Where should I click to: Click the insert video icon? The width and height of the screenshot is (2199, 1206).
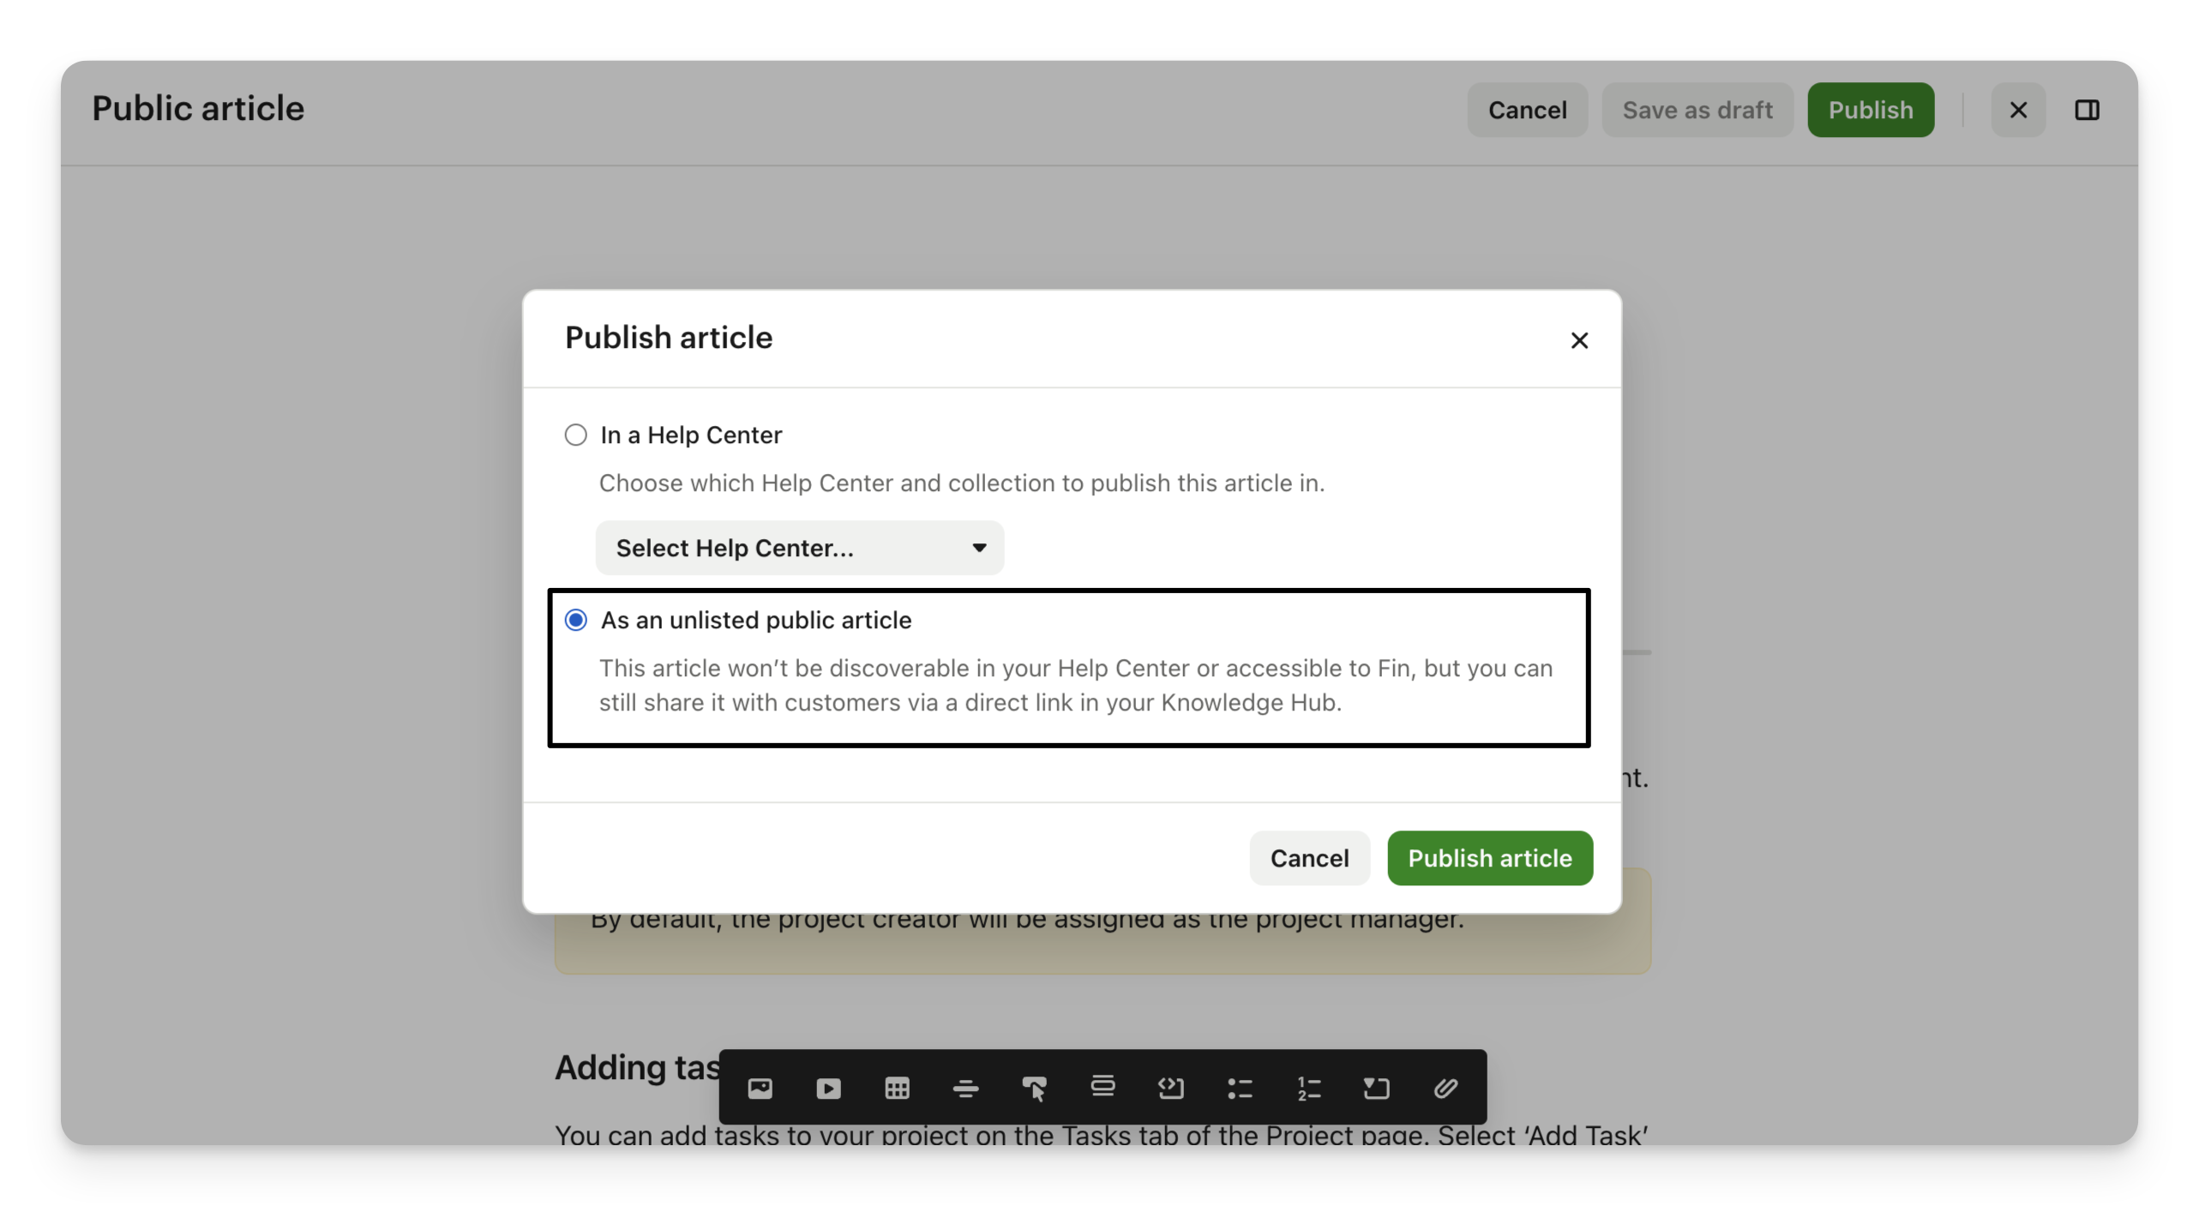coord(828,1089)
